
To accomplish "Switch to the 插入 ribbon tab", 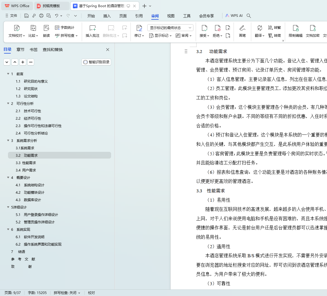I will 107,16.
